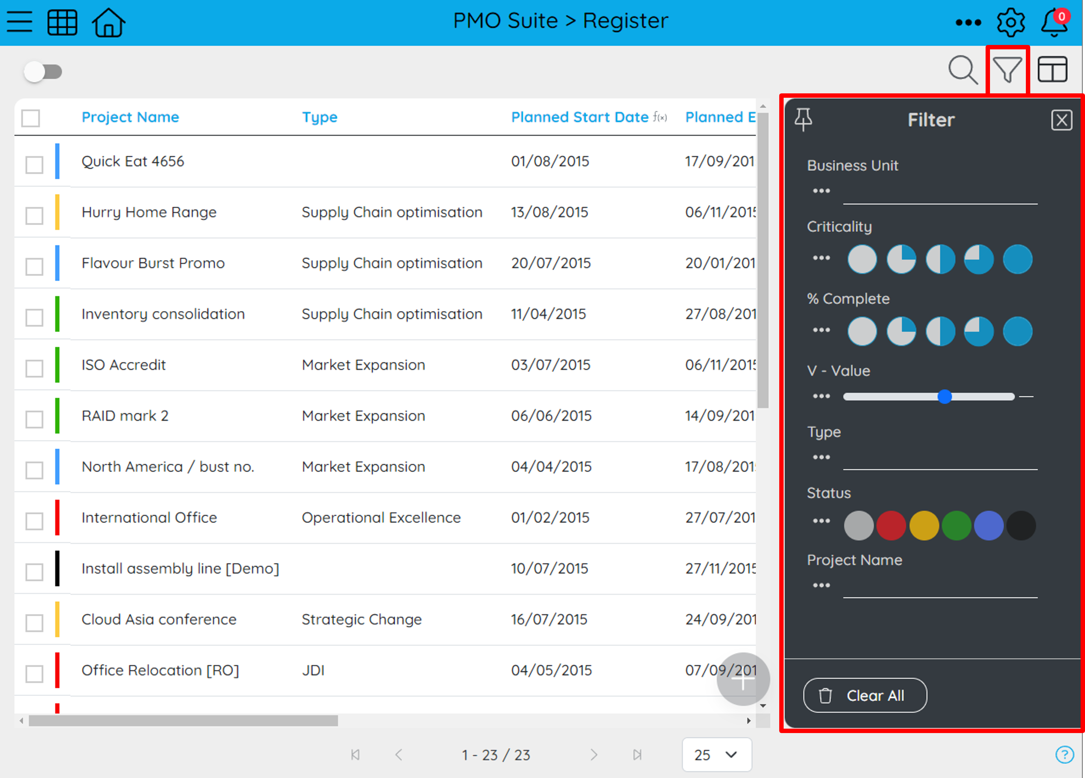1085x778 pixels.
Task: Open the hamburger navigation menu
Action: pos(20,21)
